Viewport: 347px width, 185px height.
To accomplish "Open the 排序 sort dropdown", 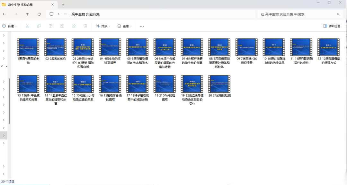I will coord(103,26).
